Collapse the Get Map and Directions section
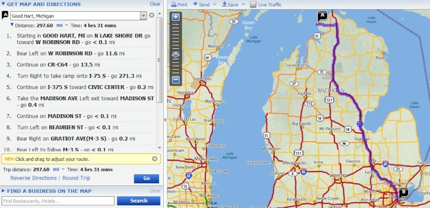430x208 pixels. [3, 4]
